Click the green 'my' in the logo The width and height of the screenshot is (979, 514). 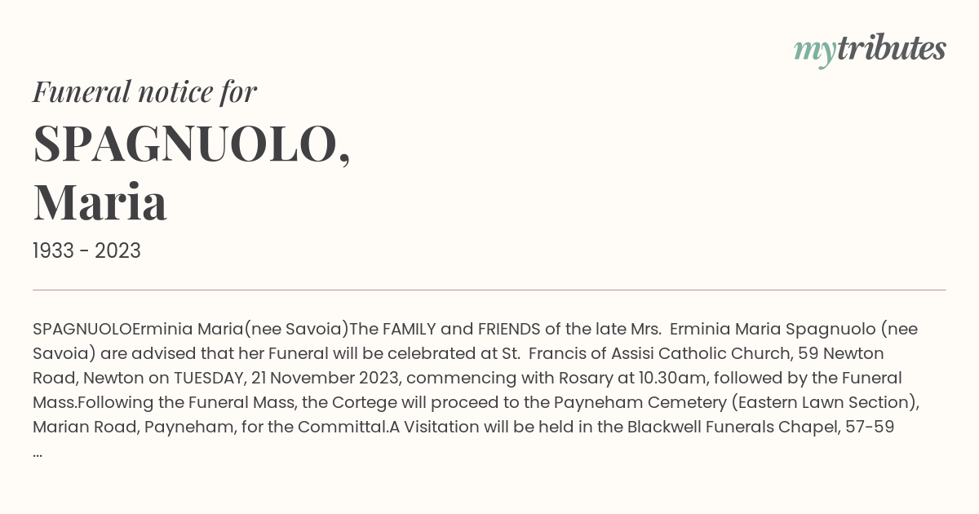[x=814, y=52]
